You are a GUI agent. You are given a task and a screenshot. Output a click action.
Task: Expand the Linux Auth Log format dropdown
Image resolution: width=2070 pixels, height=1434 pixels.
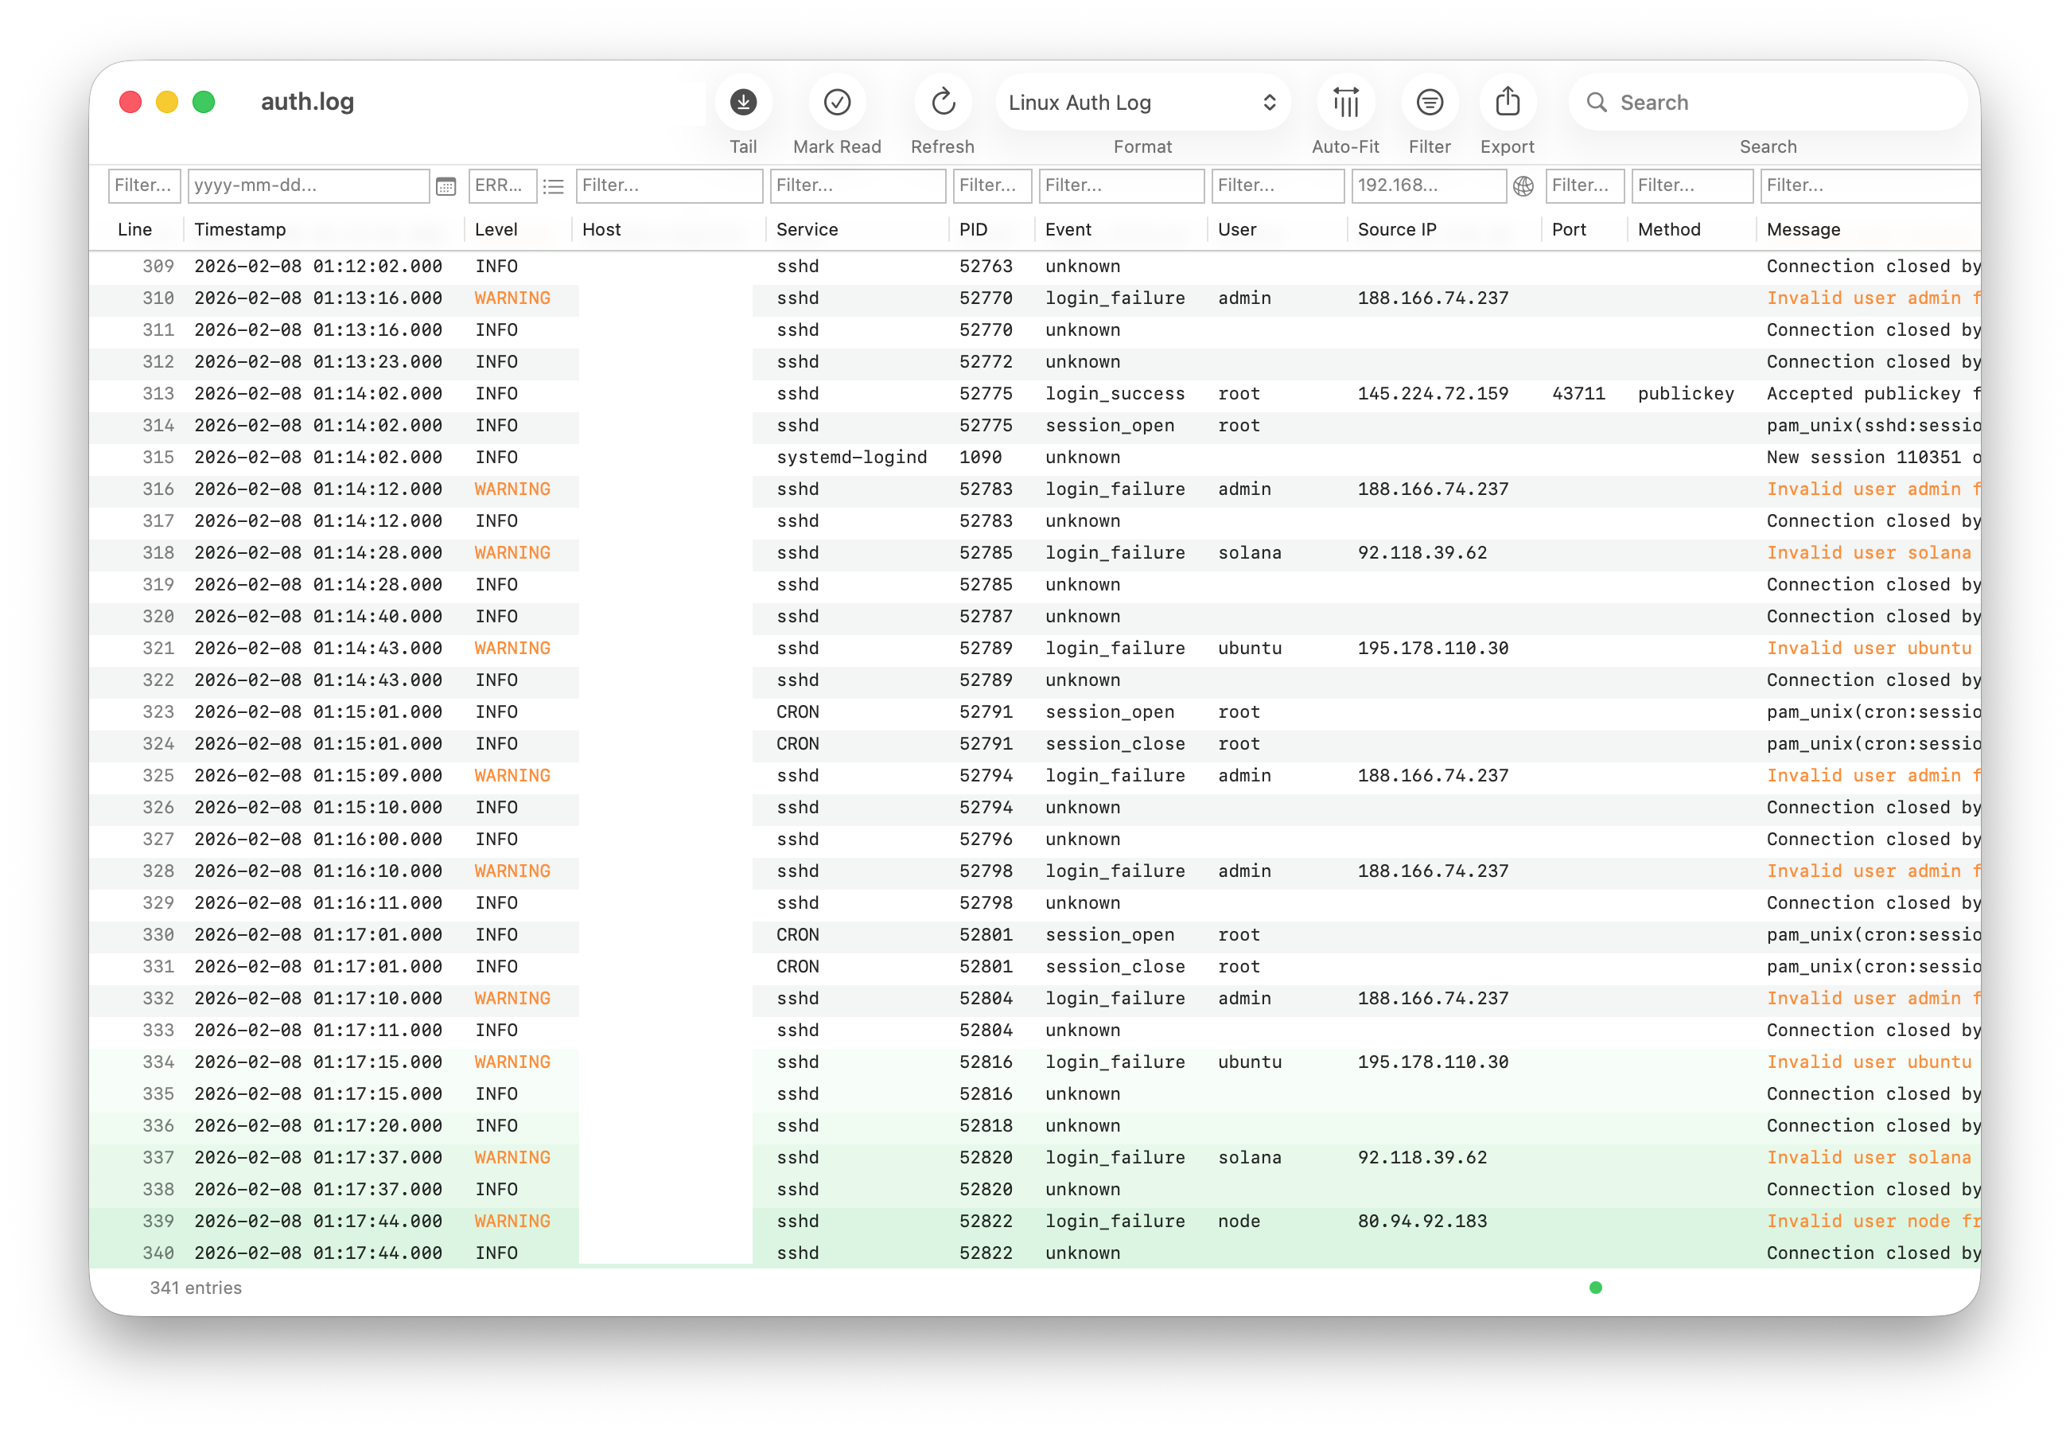tap(1142, 103)
